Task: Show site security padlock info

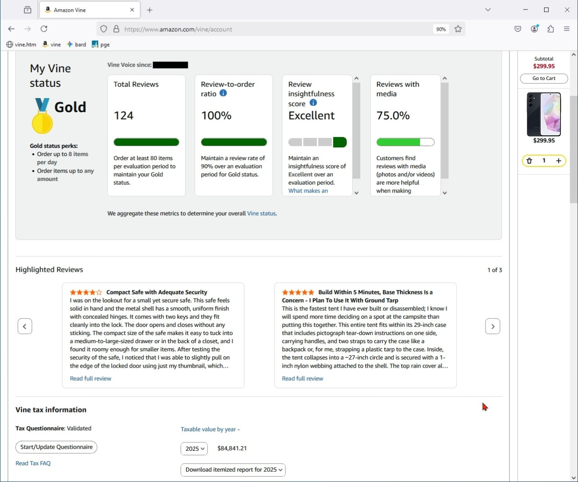Action: click(117, 29)
